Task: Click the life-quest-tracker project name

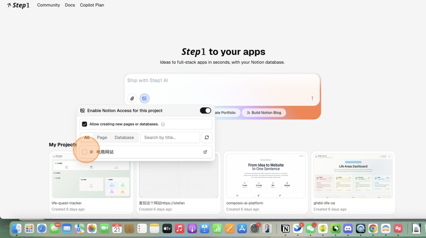Action: 67,203
